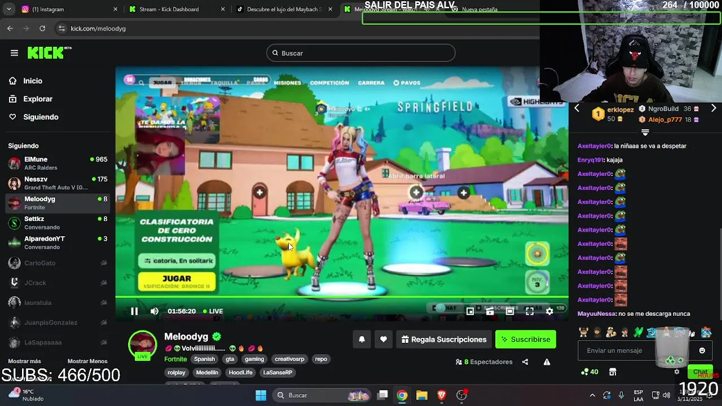Click the creativosrp tag
This screenshot has width=722, height=406.
[289, 359]
